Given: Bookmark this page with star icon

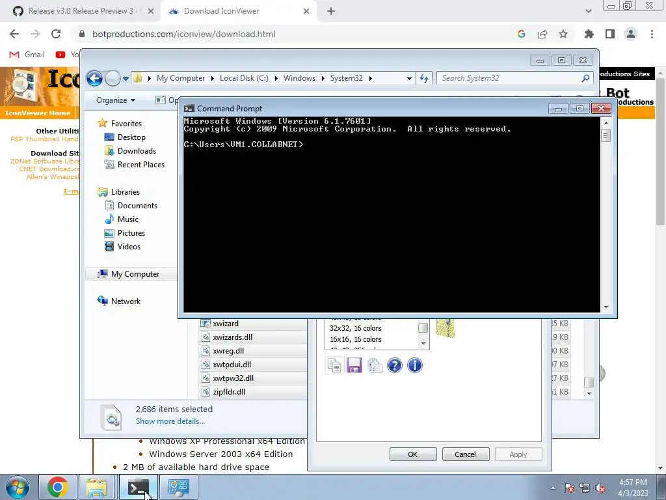Looking at the screenshot, I should [x=563, y=34].
